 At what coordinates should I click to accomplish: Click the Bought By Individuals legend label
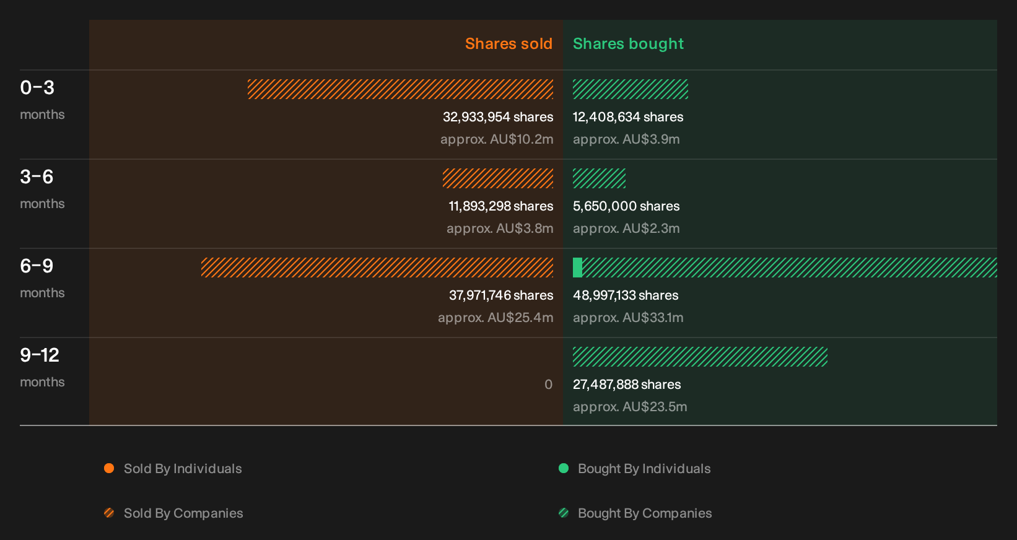[x=644, y=469]
